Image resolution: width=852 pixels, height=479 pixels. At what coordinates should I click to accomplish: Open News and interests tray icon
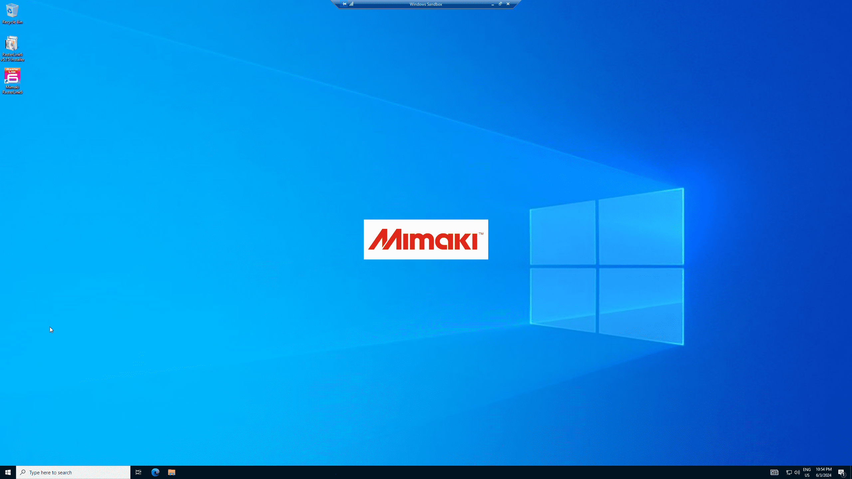774,472
